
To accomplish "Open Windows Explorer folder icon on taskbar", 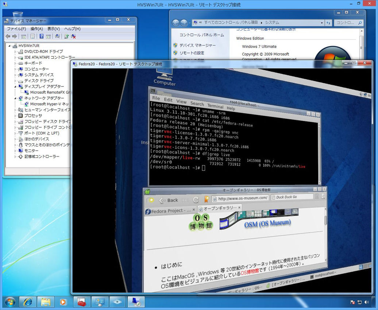I will pyautogui.click(x=46, y=302).
